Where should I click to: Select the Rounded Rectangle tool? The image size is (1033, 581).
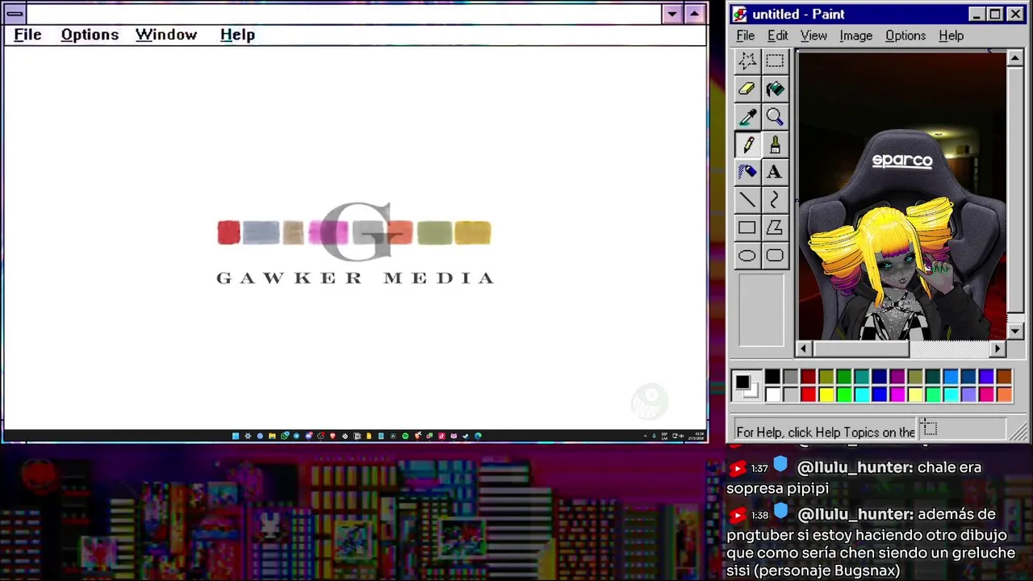coord(775,256)
